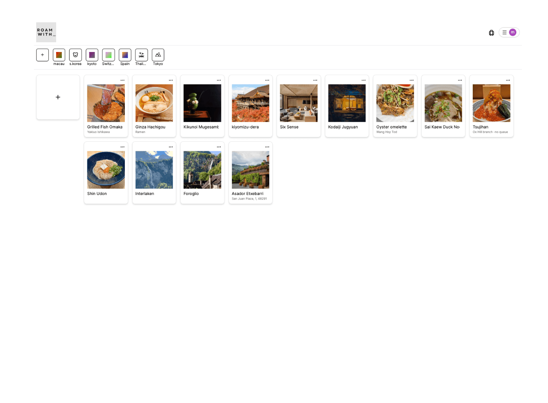
Task: View the Grilled Fish Omaka photo
Action: [106, 103]
